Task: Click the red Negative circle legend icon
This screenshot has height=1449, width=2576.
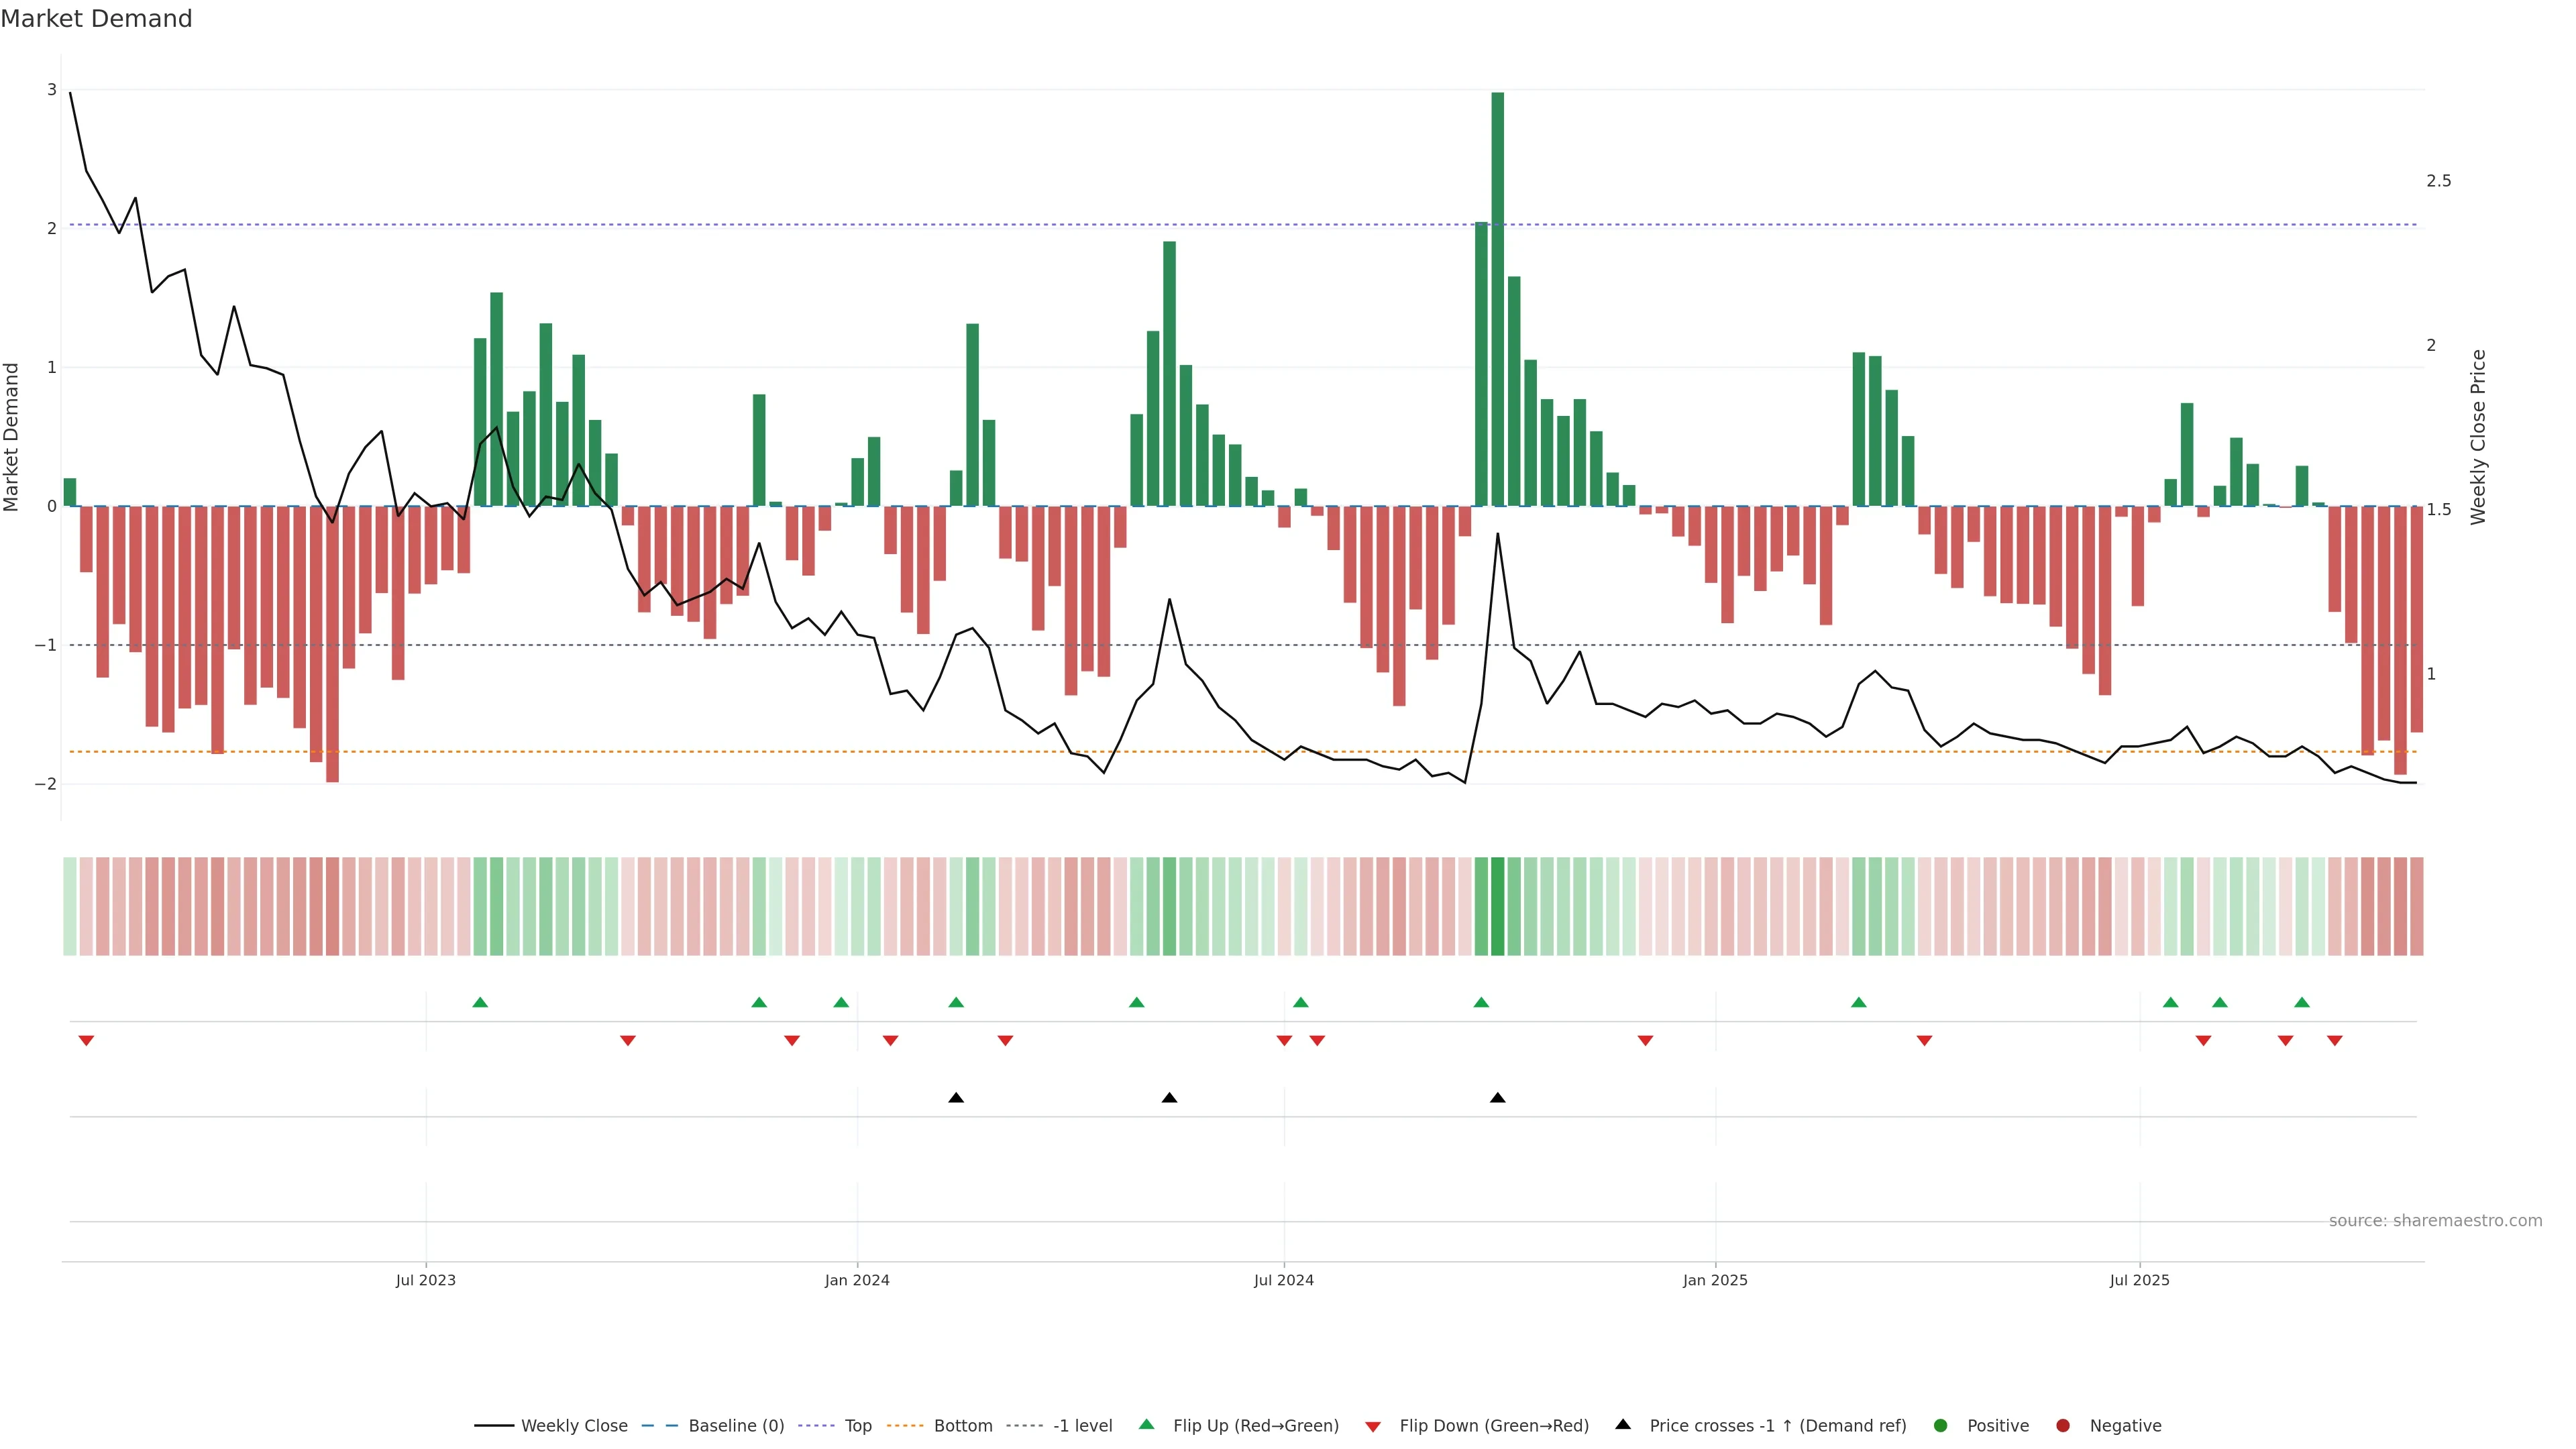Action: 2063,1426
